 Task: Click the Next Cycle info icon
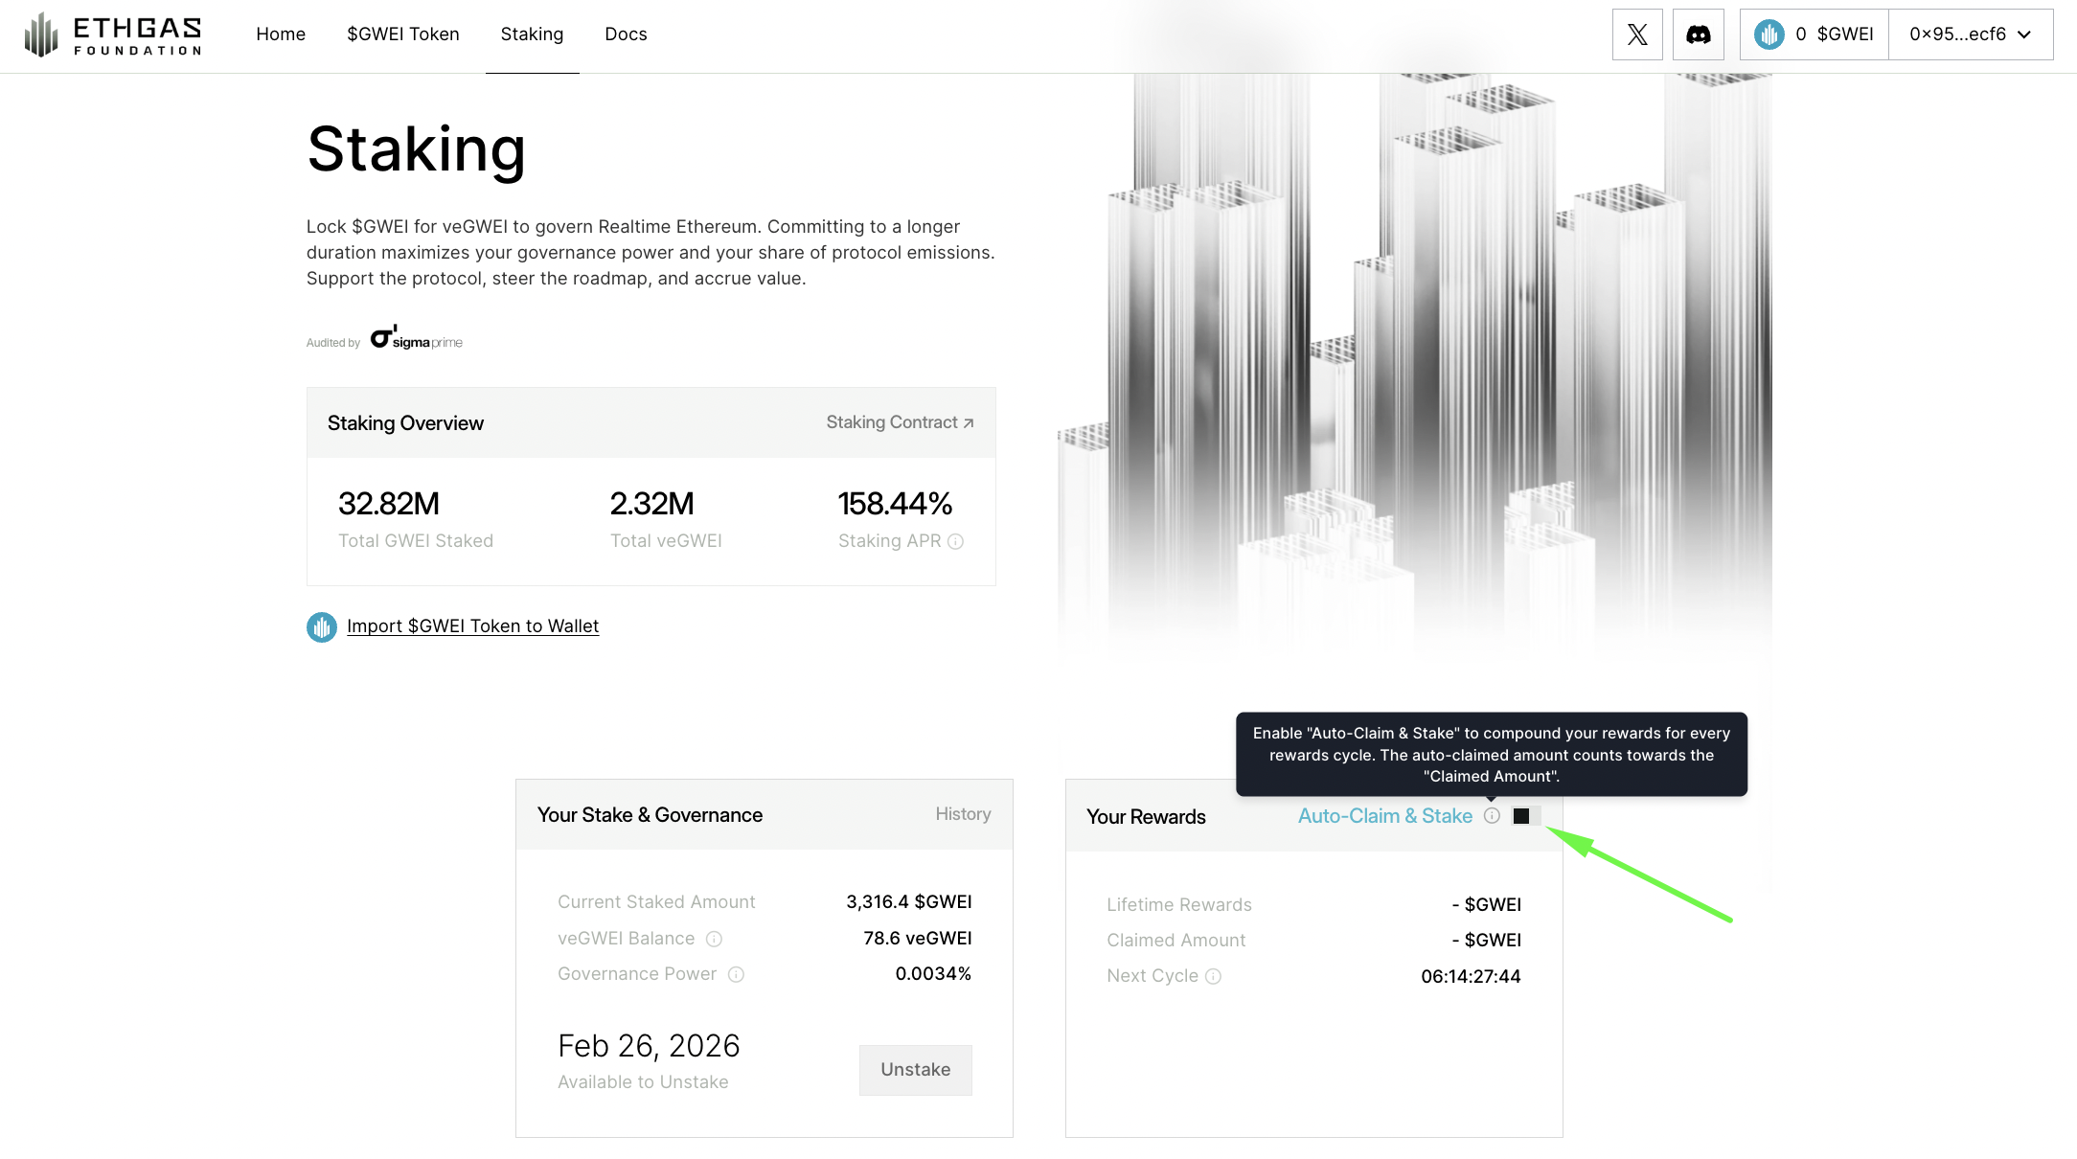point(1213,977)
